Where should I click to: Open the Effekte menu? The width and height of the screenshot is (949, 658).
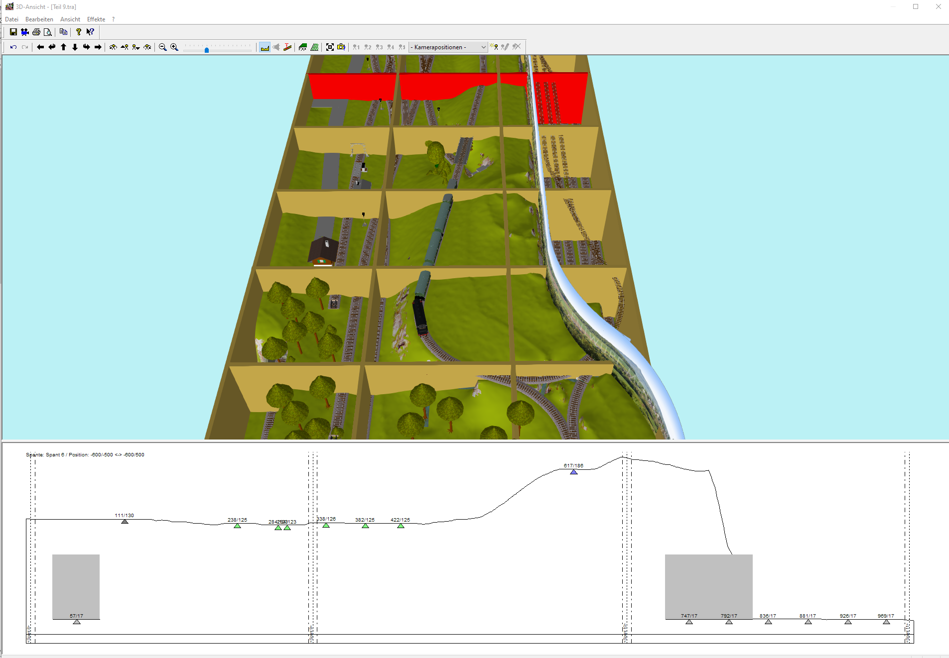click(x=96, y=19)
